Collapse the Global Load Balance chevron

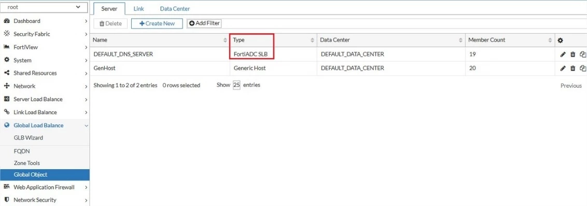pyautogui.click(x=86, y=126)
